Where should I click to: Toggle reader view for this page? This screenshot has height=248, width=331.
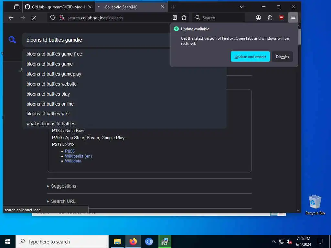175,17
